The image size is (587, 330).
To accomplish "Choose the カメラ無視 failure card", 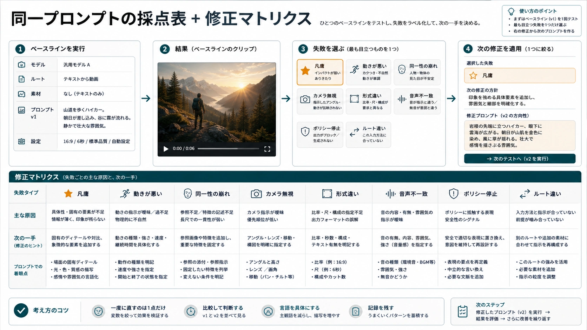I will tap(320, 101).
